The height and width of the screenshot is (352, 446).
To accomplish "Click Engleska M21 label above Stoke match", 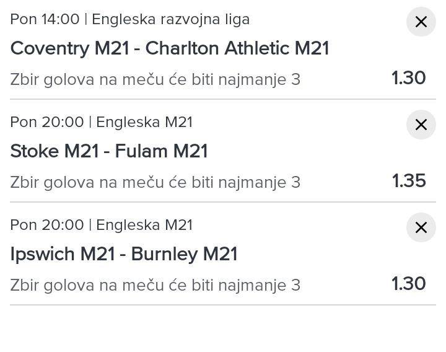I will tap(144, 123).
